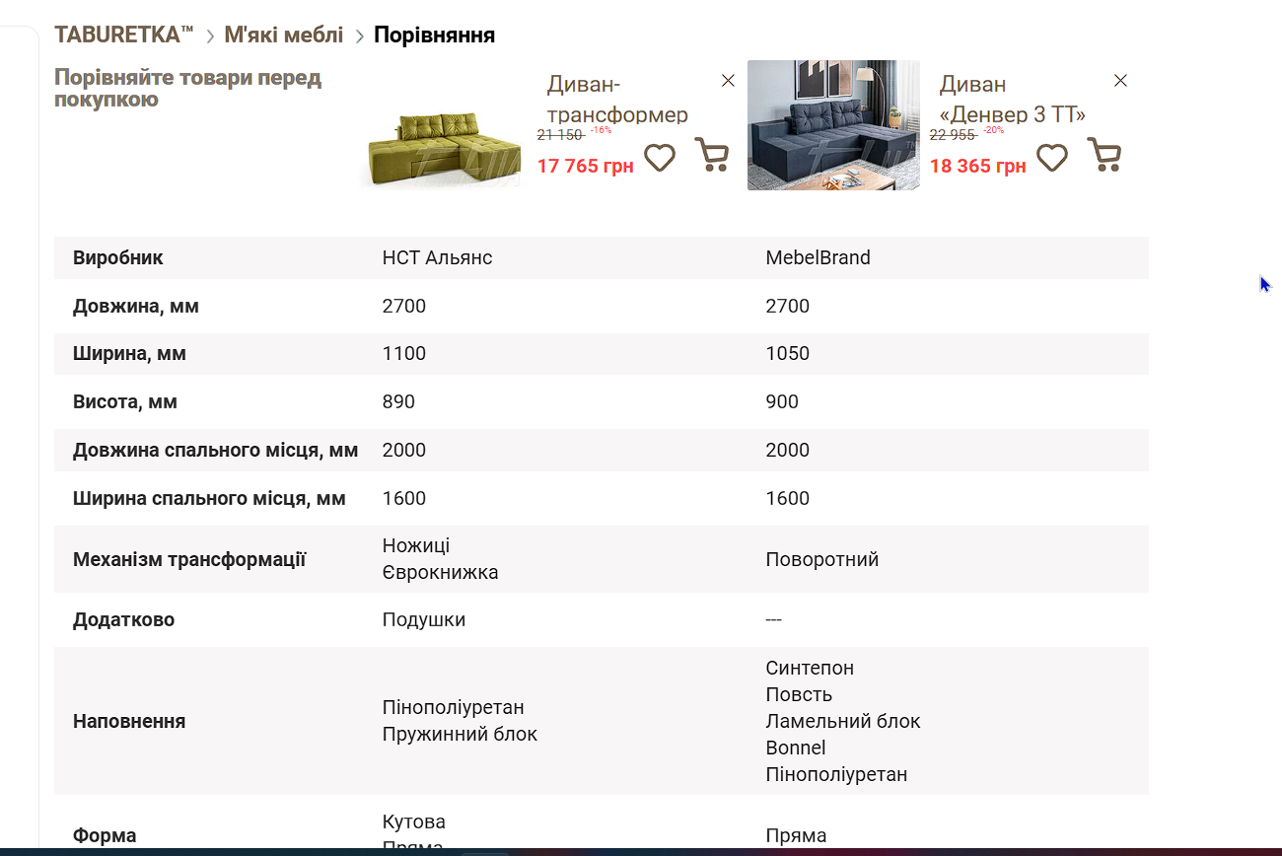
Task: Click the НСТ Альянс manufacturer value
Action: click(437, 258)
